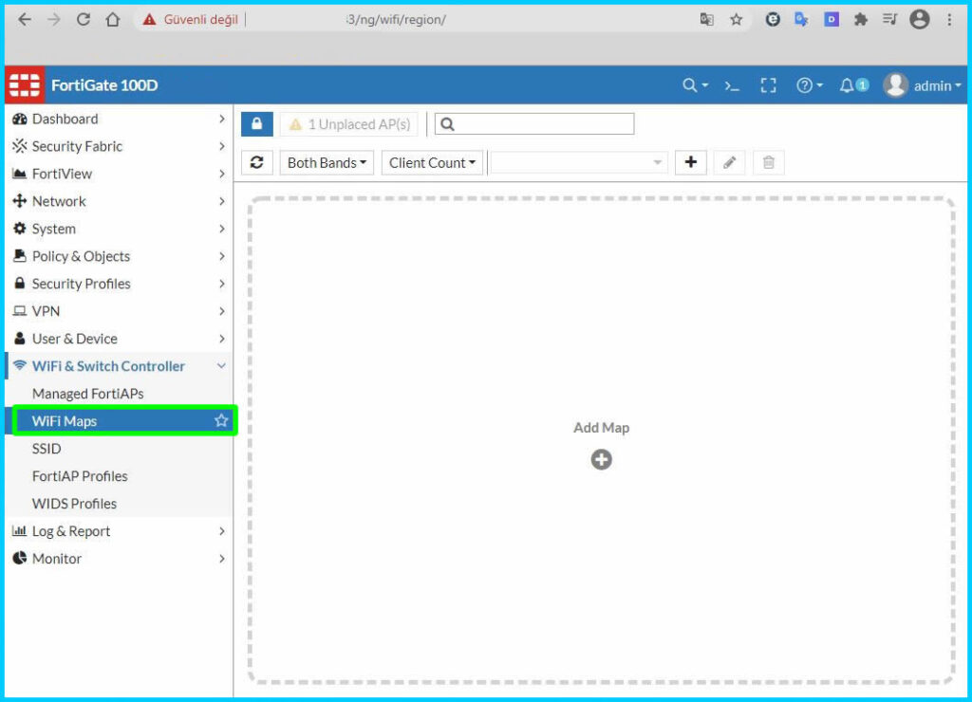Collapse the WiFi & Switch Controller menu

118,366
